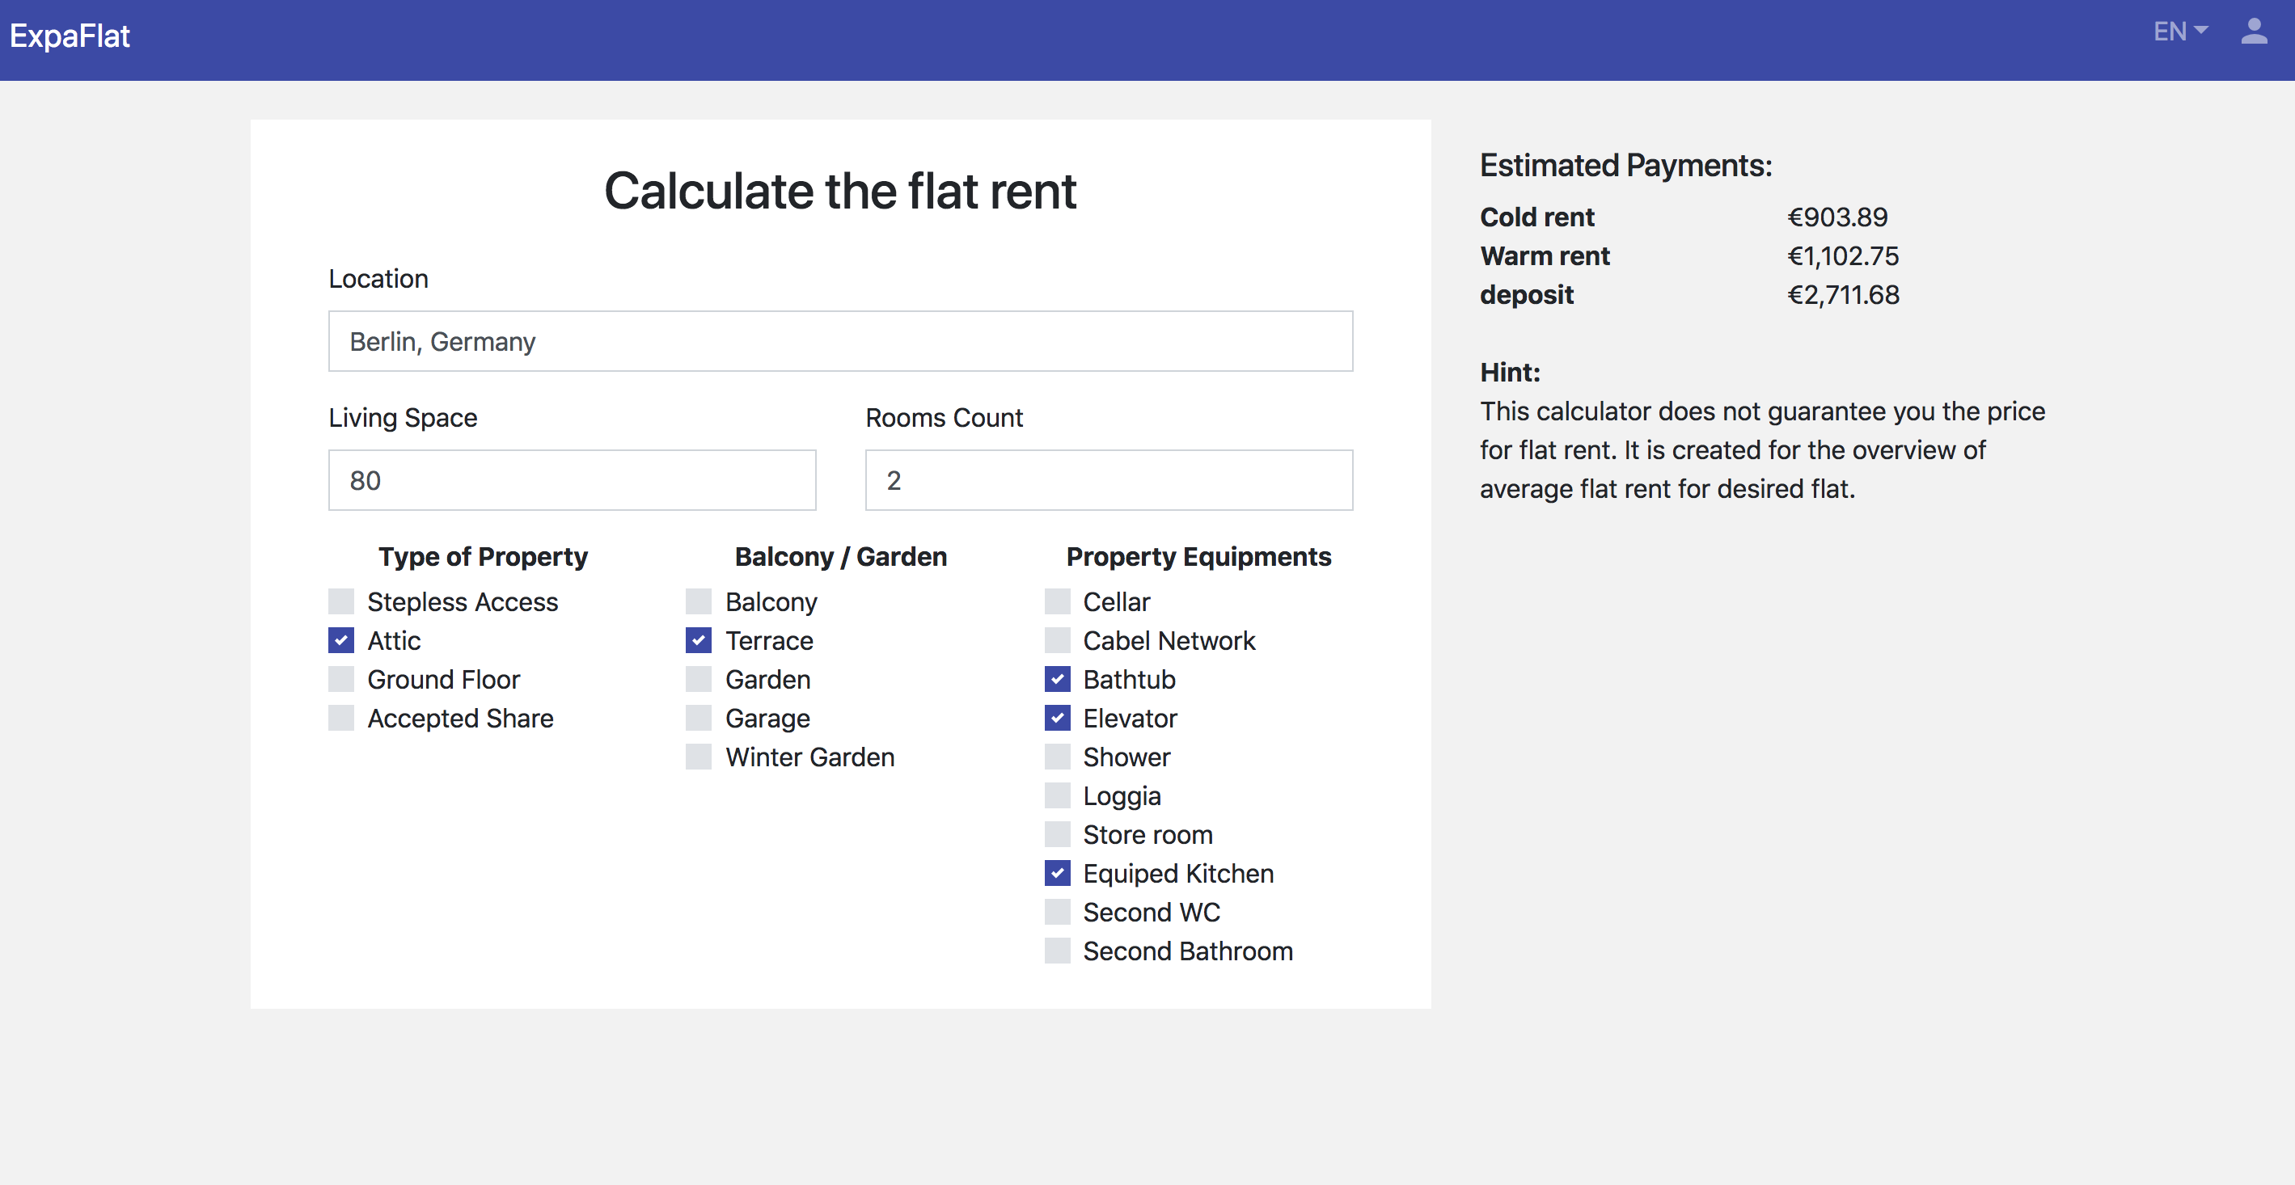Open the user account icon

(x=2254, y=32)
